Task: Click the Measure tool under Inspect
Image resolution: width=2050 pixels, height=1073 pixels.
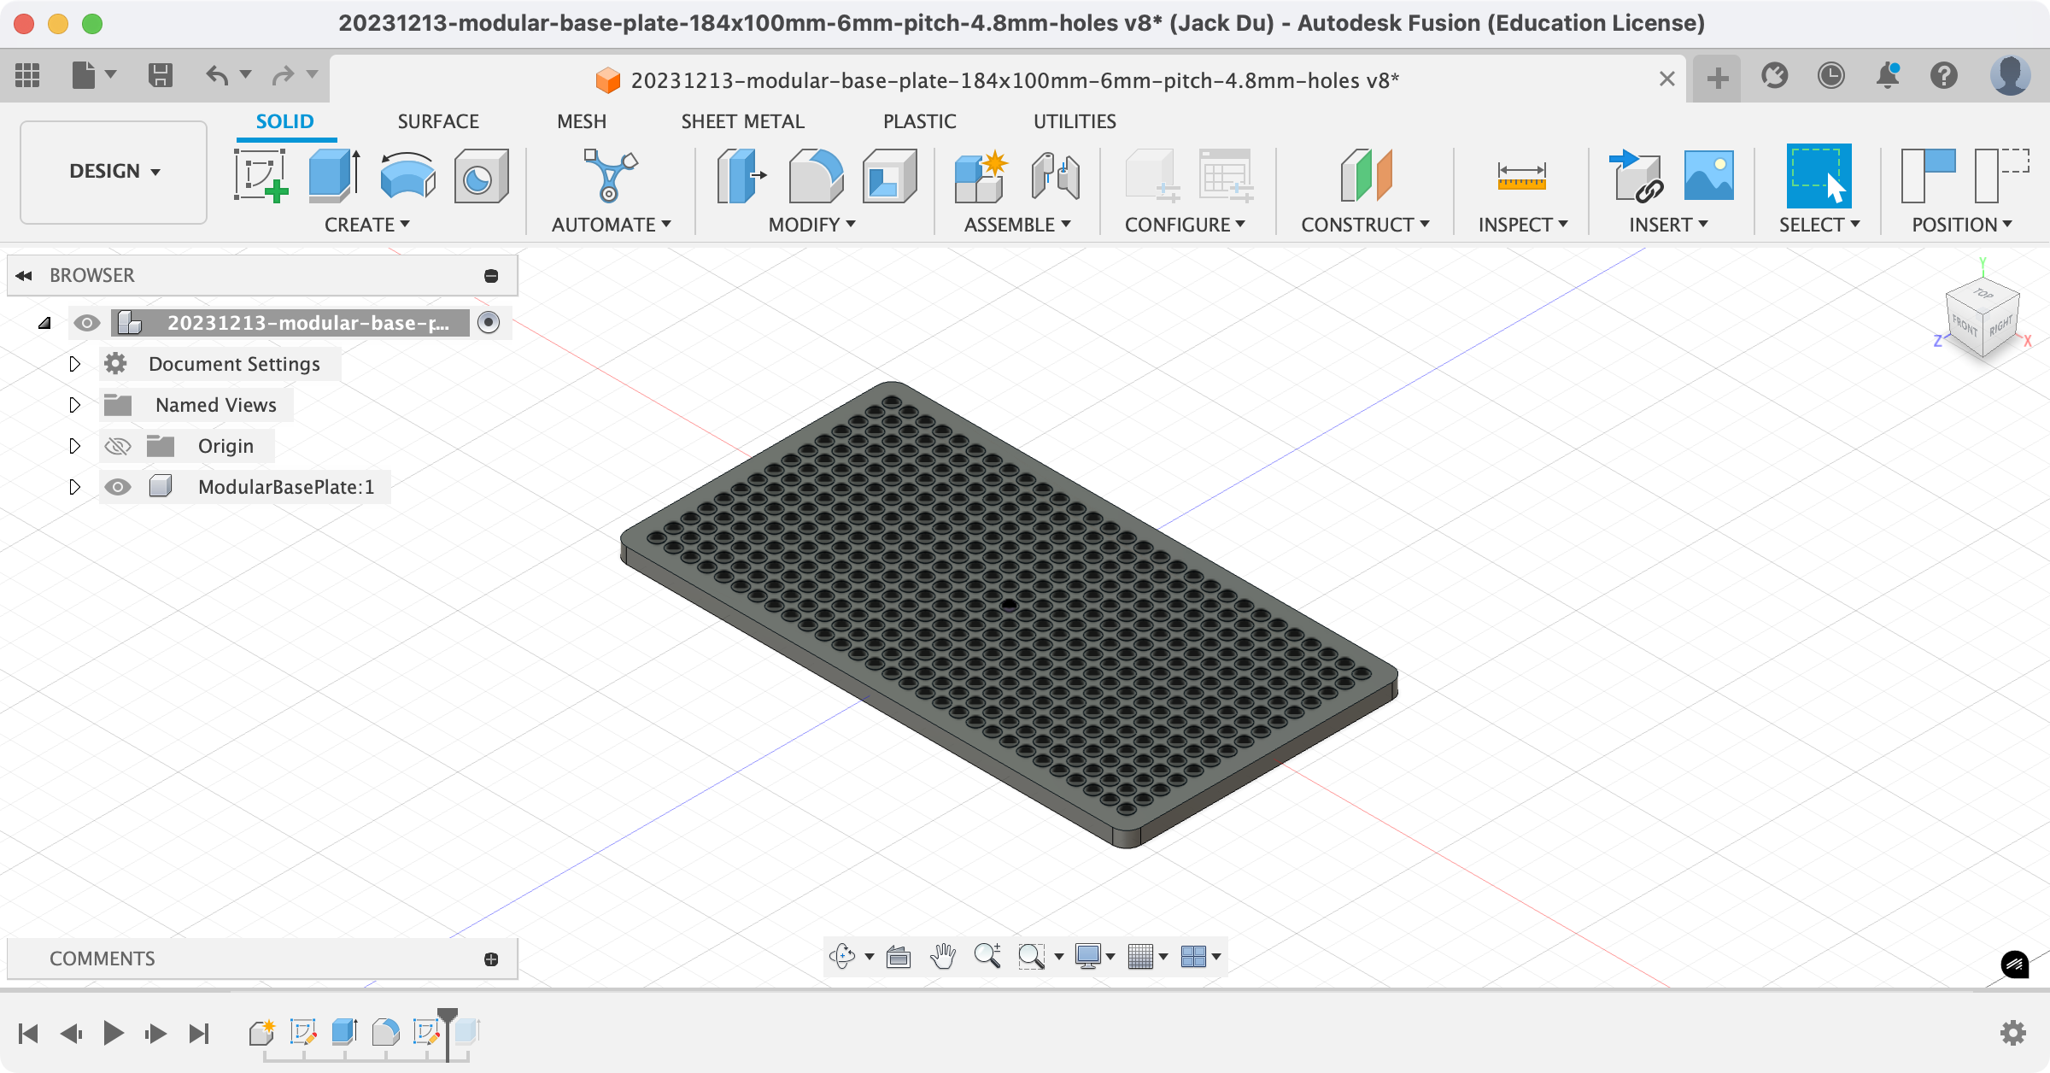Action: click(x=1521, y=175)
